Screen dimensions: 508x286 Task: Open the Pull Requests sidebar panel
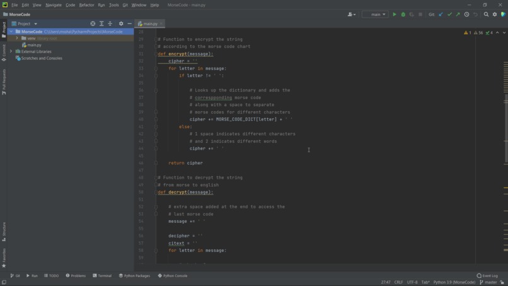point(4,81)
